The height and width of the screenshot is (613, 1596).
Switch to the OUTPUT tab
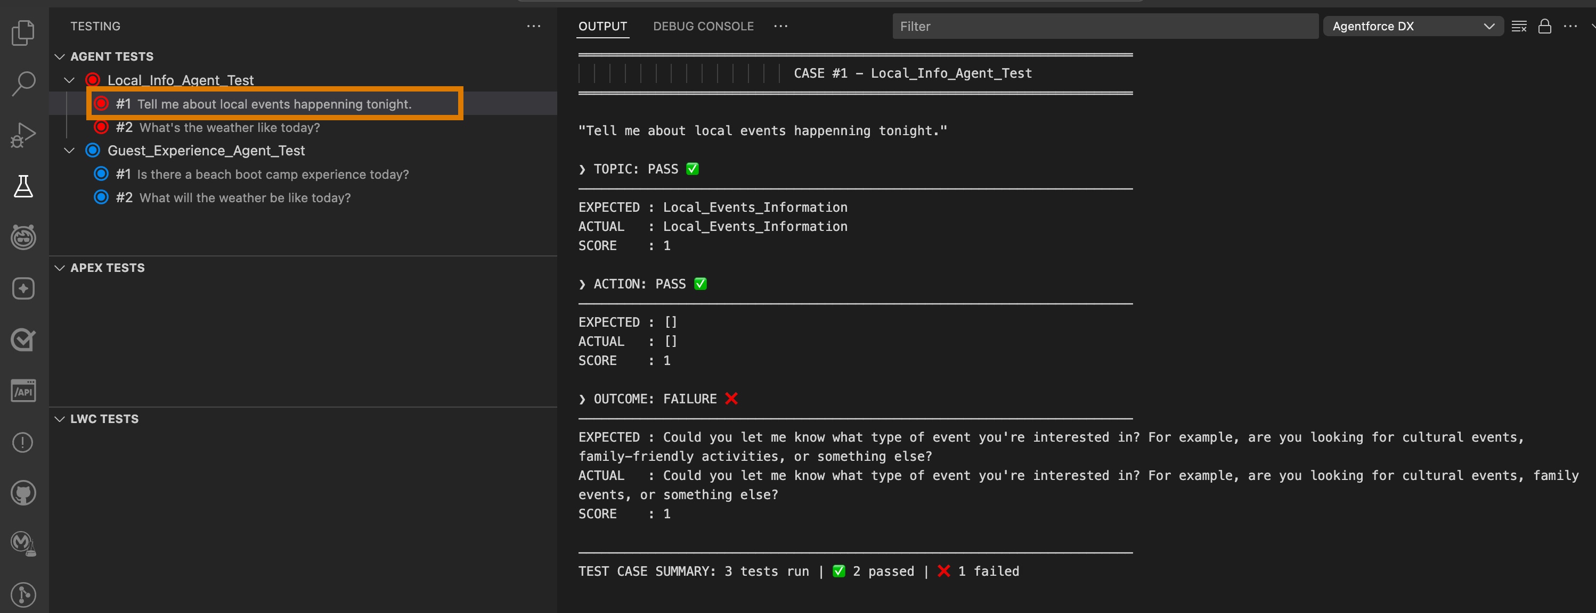click(602, 26)
